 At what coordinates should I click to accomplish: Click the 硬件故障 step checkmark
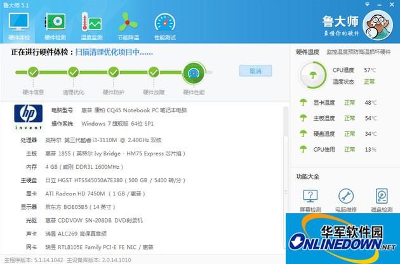pyautogui.click(x=154, y=72)
